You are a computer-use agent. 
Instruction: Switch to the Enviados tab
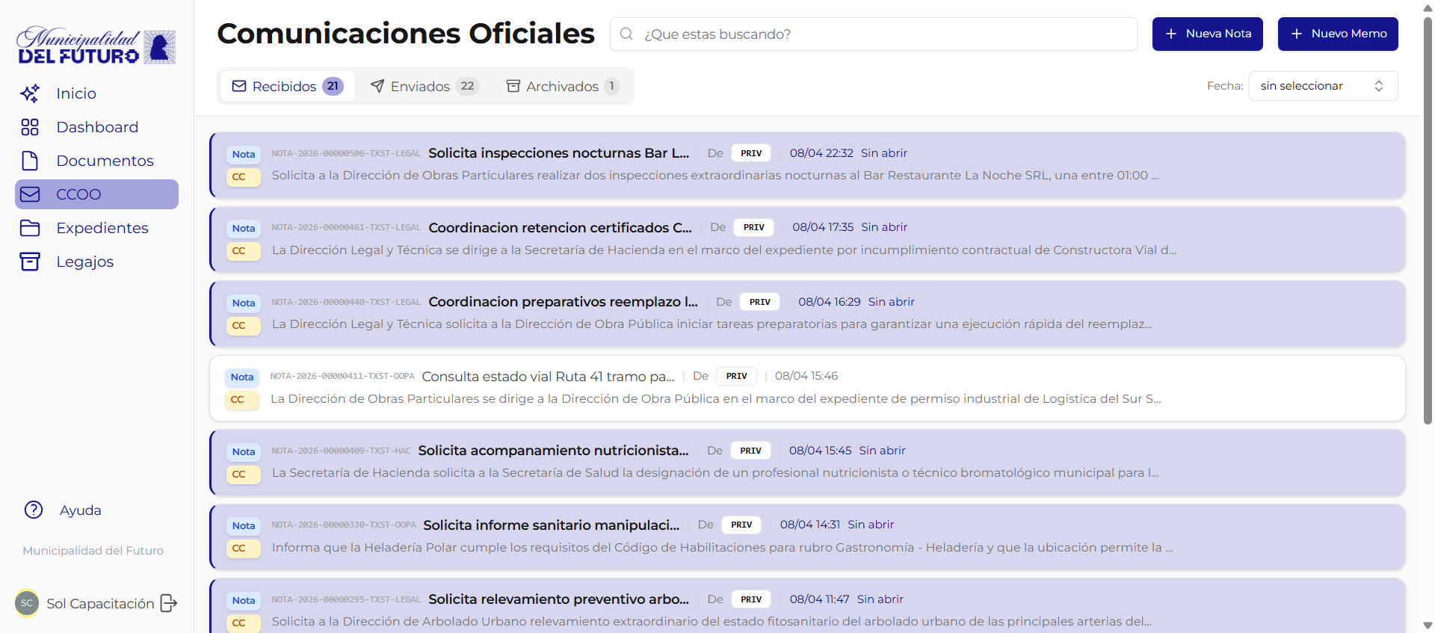(x=424, y=87)
